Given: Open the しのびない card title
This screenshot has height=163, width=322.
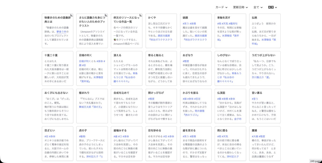Looking at the screenshot, I should 224,55.
